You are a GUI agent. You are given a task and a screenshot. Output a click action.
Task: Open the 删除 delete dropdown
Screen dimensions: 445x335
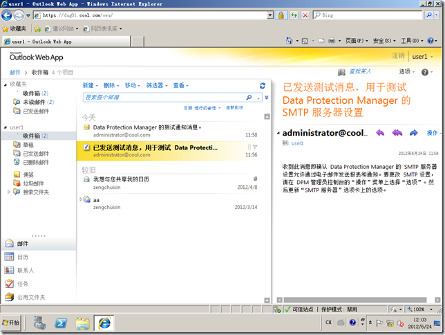[111, 85]
